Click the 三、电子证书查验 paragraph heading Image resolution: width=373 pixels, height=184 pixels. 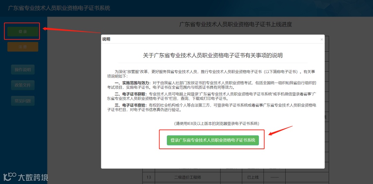(131, 105)
